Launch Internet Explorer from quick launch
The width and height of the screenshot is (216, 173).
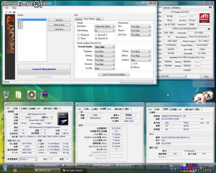click(23, 166)
